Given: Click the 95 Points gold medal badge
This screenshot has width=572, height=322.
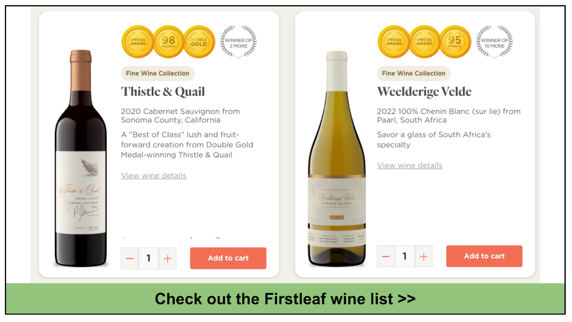Looking at the screenshot, I should 455,42.
